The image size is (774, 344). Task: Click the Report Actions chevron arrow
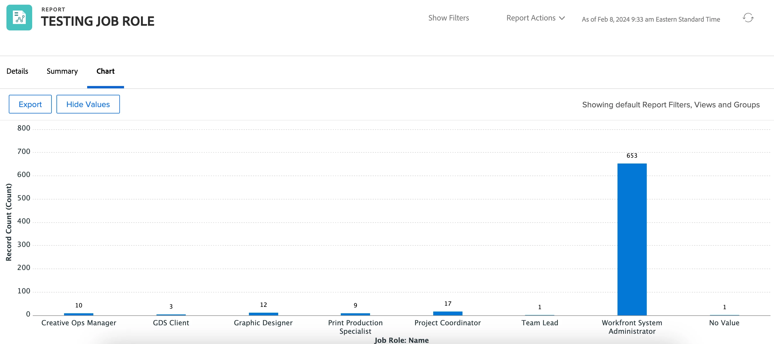(562, 18)
